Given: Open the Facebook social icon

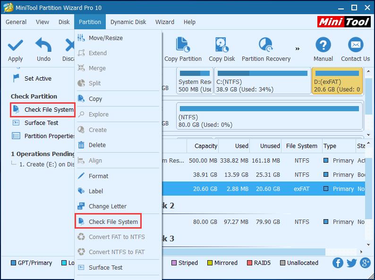Looking at the screenshot, I should (x=338, y=263).
